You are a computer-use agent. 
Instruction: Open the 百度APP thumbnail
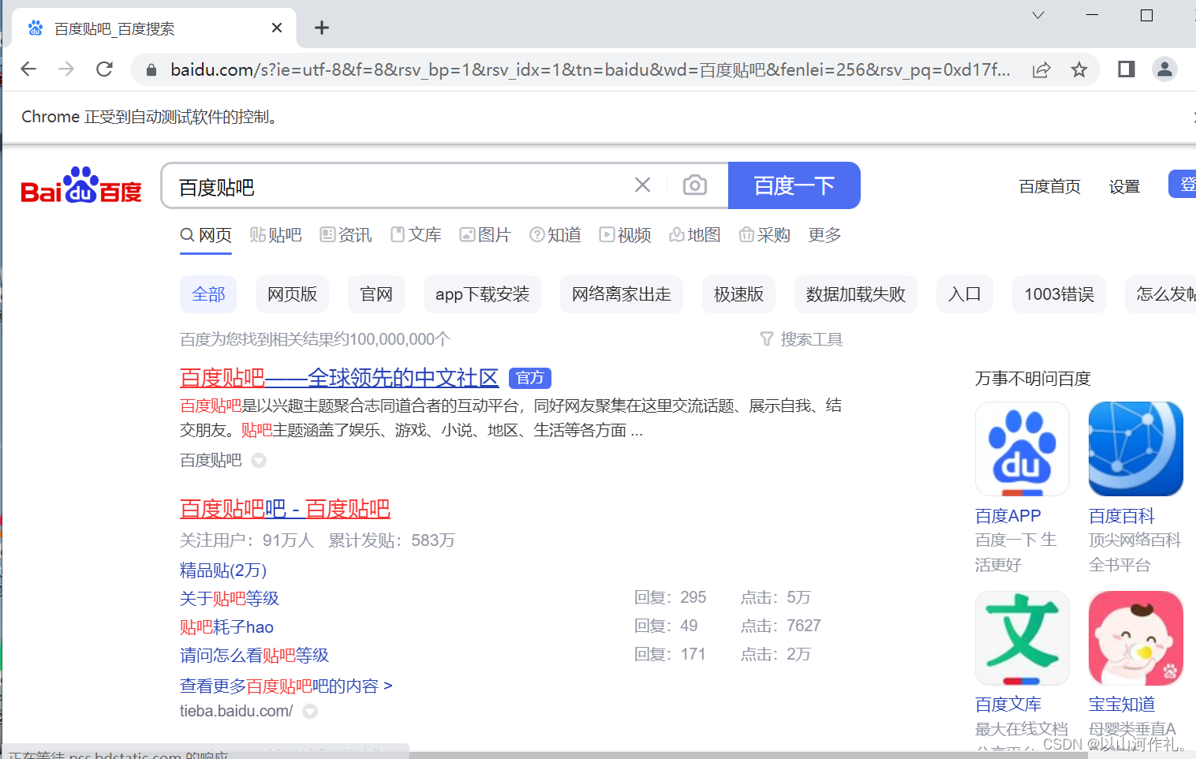click(1022, 449)
